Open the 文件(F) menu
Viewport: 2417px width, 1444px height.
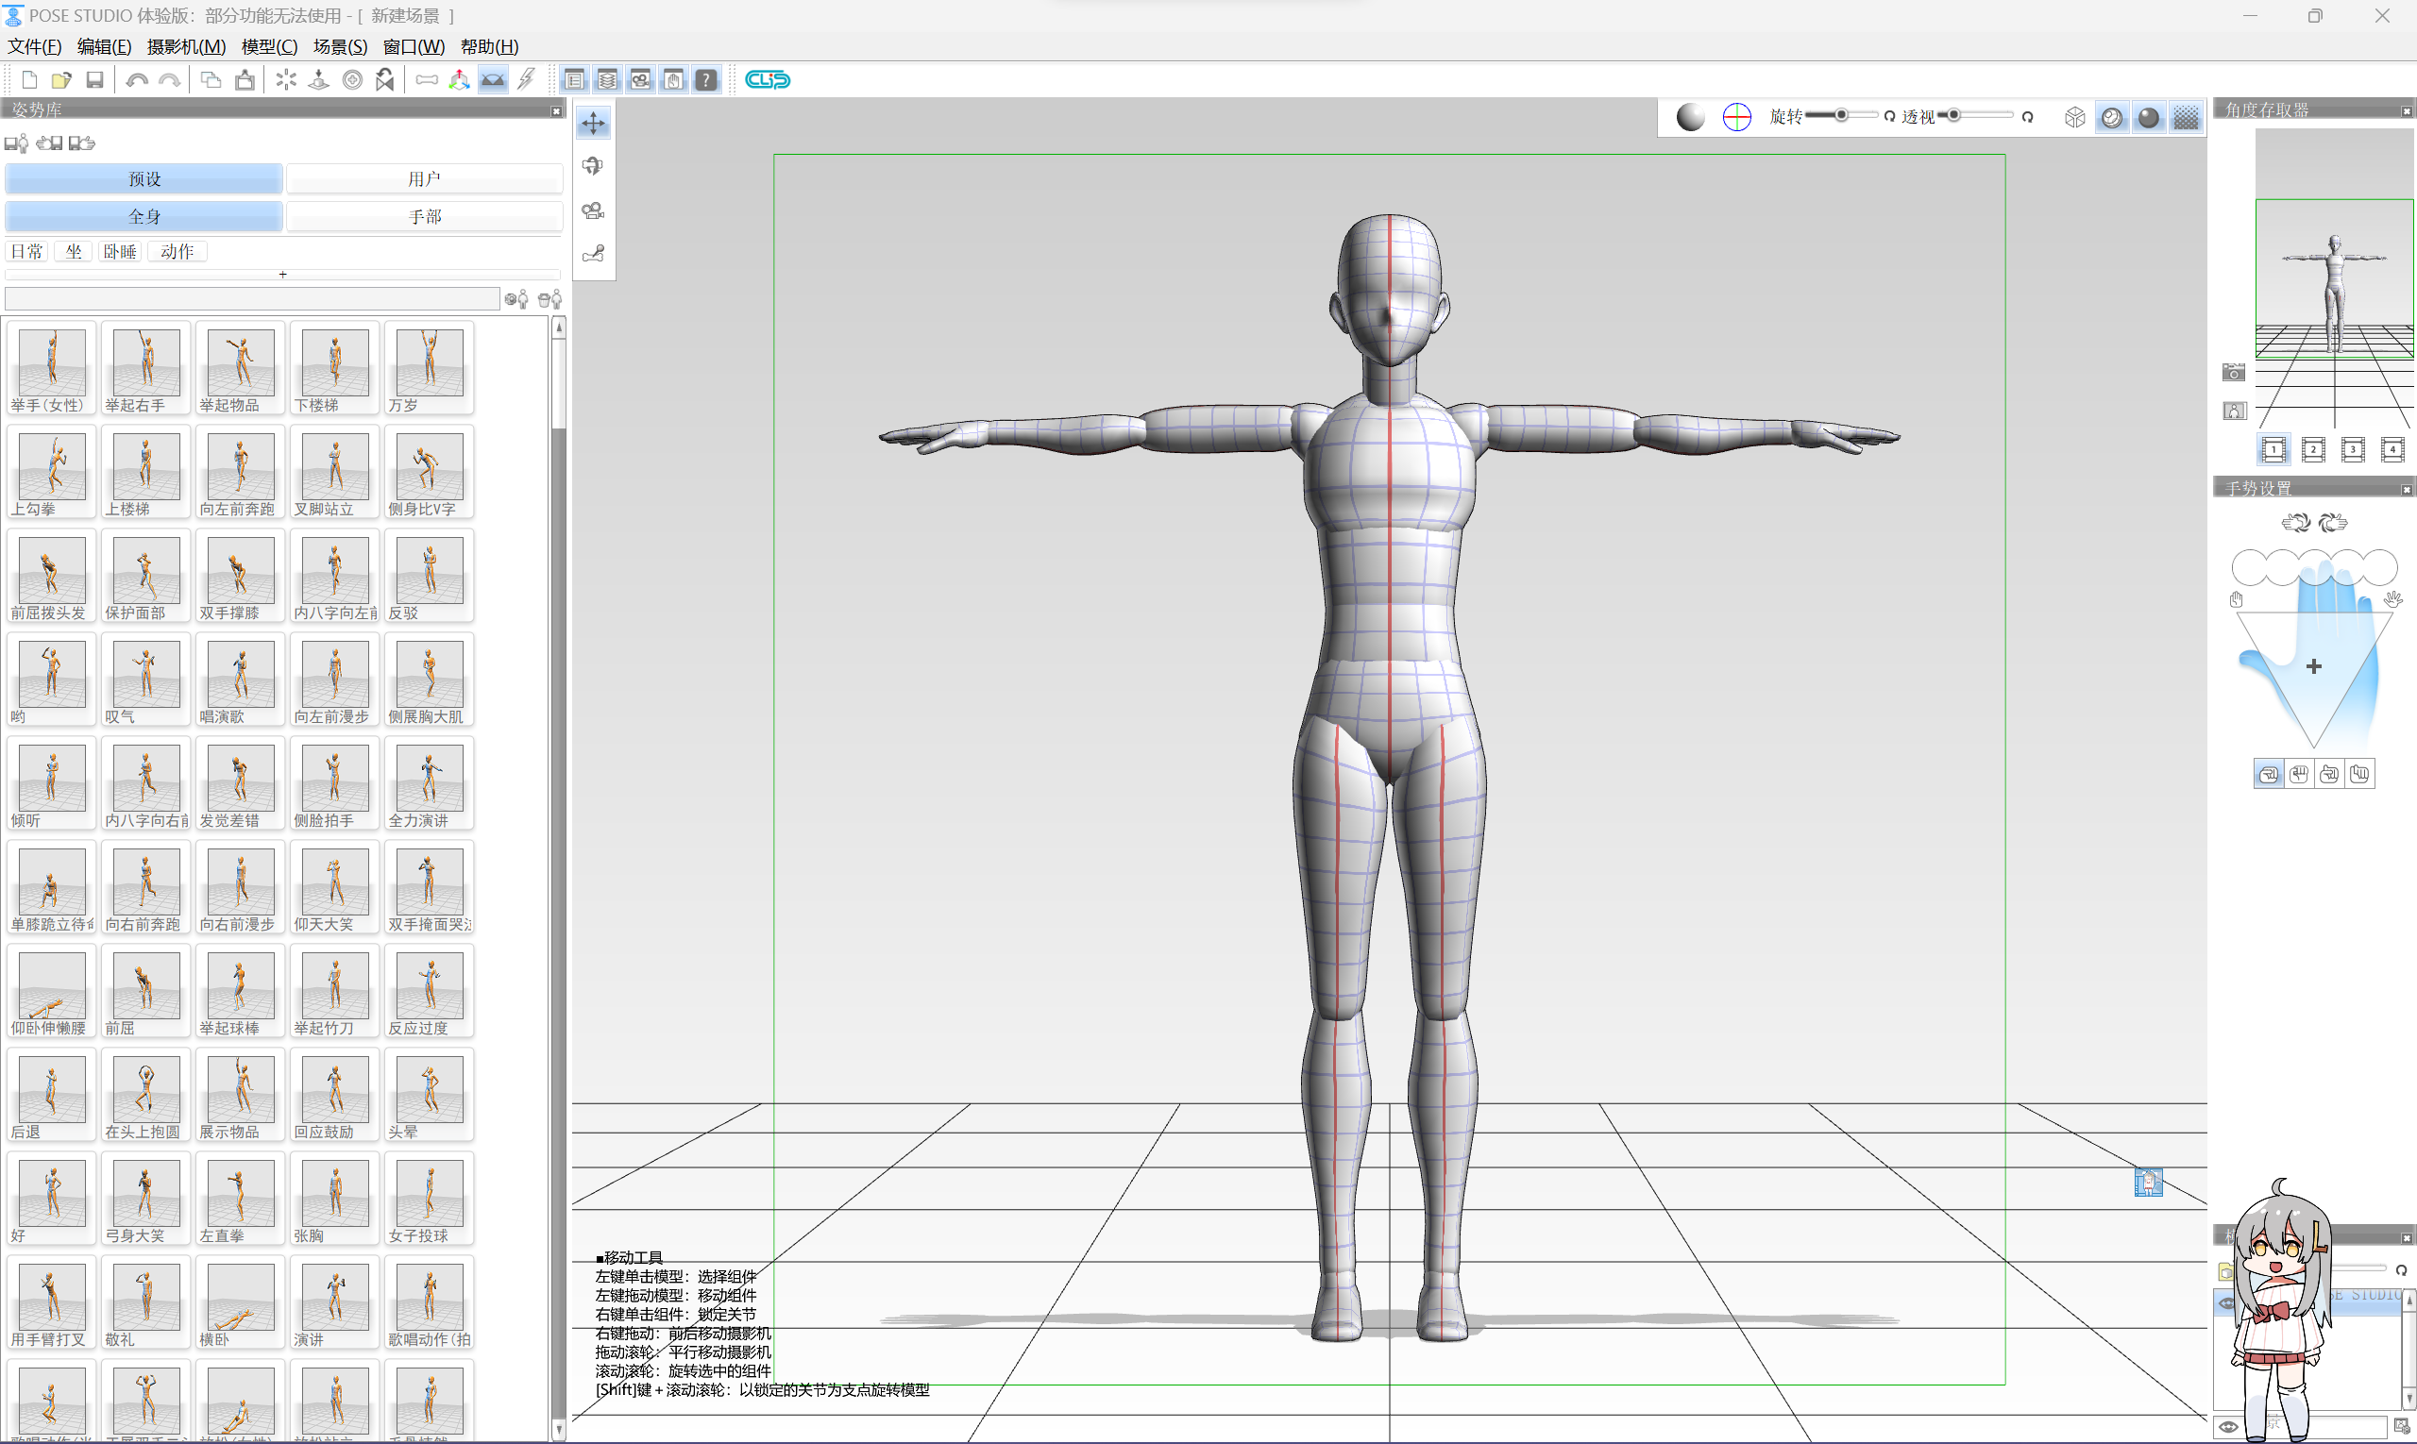(34, 46)
